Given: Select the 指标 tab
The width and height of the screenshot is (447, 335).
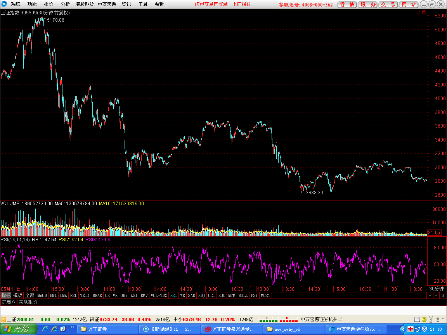Looking at the screenshot, I should point(6,295).
